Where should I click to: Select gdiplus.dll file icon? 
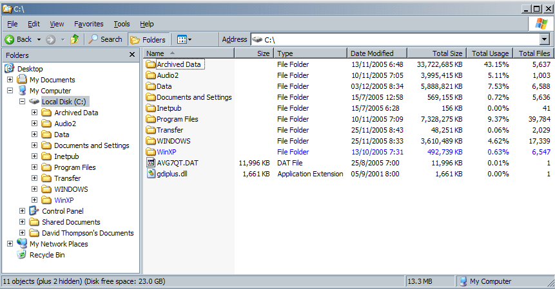coord(151,174)
